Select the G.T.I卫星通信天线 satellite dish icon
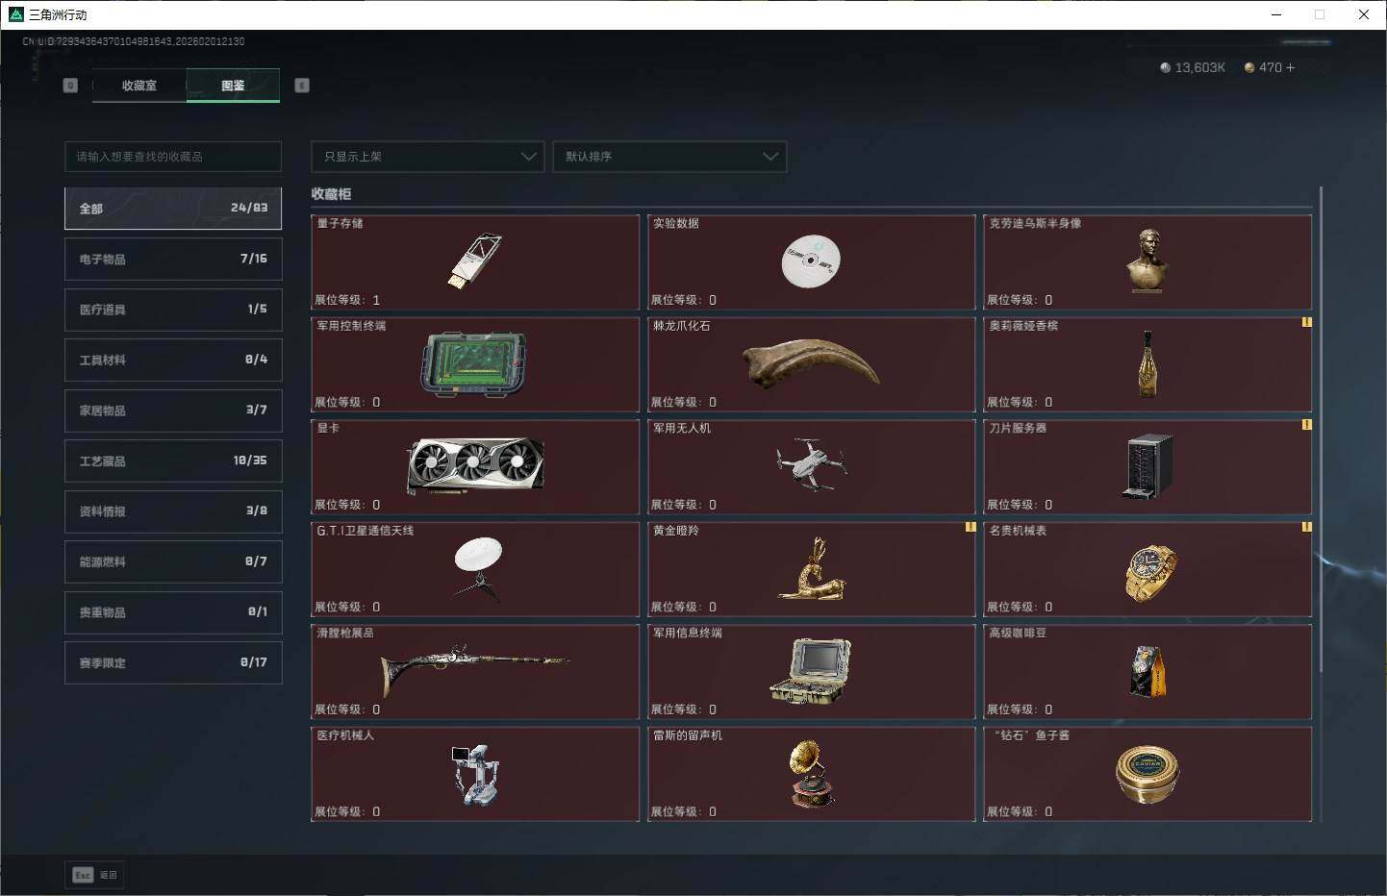The height and width of the screenshot is (896, 1387). click(478, 568)
